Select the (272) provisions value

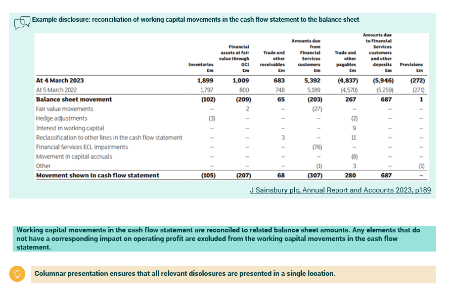417,80
